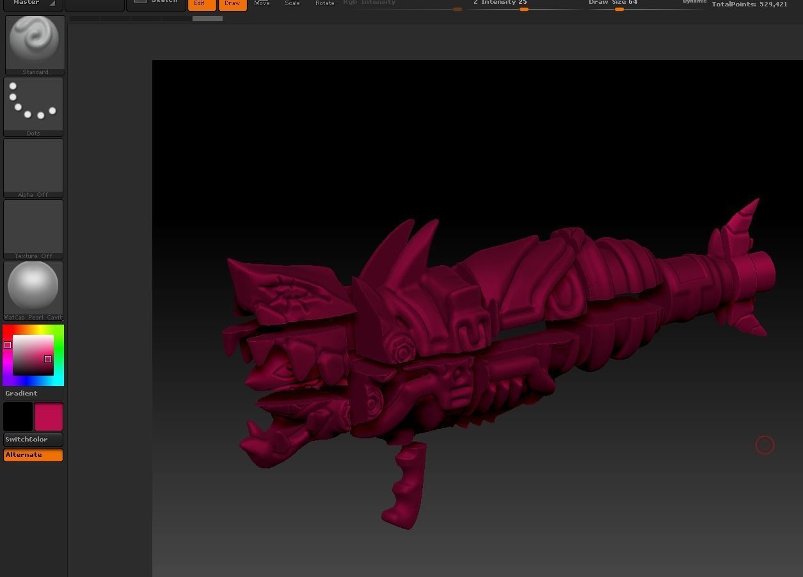Click the SwitchColor button
803x577 pixels.
(33, 440)
